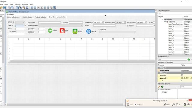Select the Edit Tab Order mode icon

point(27,7)
